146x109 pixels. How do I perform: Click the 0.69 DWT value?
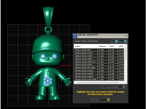[112, 74]
